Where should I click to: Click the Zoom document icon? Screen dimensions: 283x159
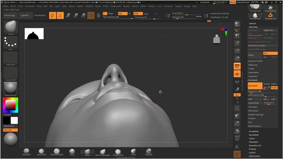[237, 43]
